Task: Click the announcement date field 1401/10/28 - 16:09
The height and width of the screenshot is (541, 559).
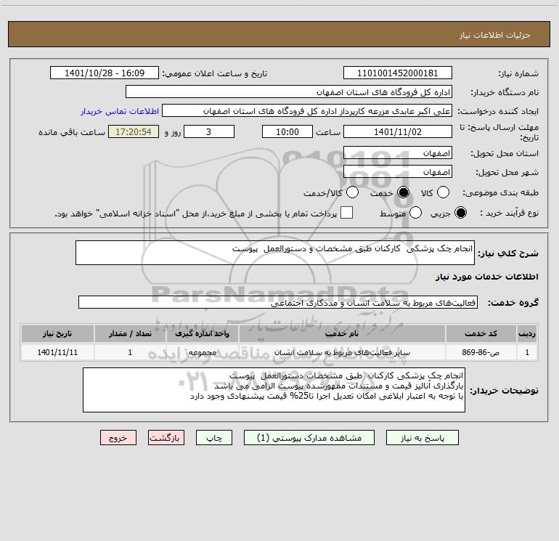Action: coord(105,73)
